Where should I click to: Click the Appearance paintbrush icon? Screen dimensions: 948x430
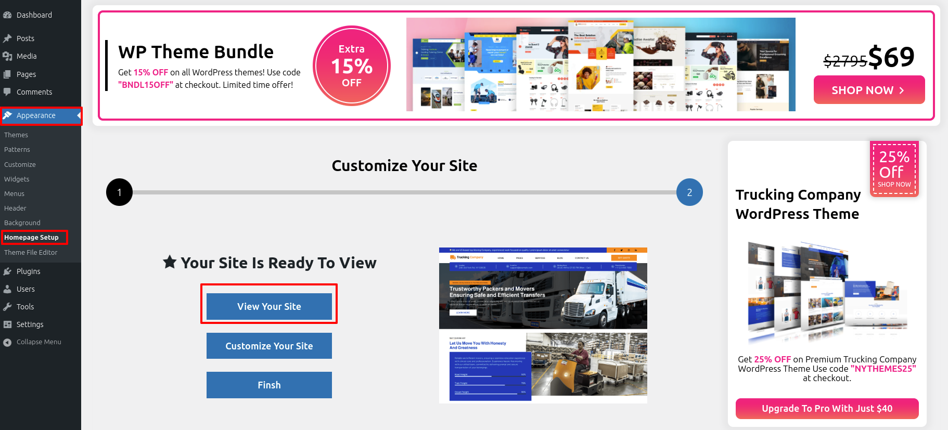point(7,115)
